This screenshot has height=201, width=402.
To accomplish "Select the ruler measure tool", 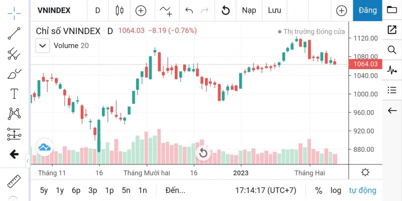I will coord(15,181).
